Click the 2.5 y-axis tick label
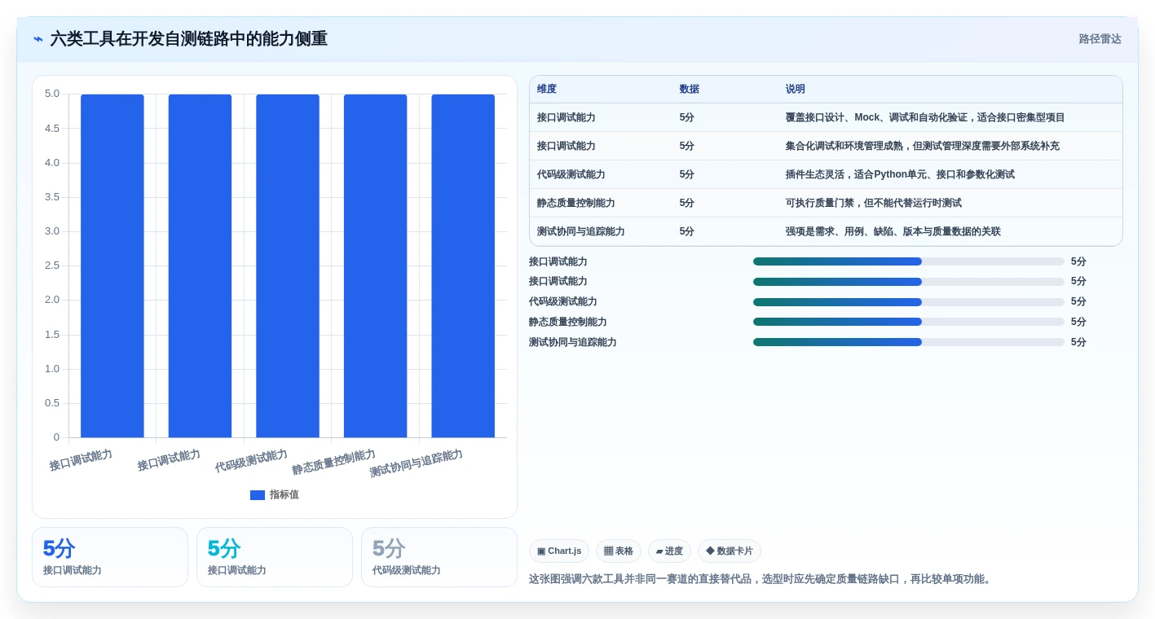Screen dimensions: 1155x619 point(52,266)
